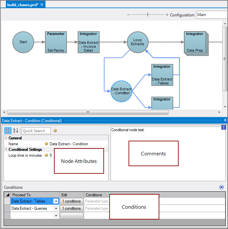Click the remove icon in the Conditions header
The image size is (228, 229).
point(221,187)
